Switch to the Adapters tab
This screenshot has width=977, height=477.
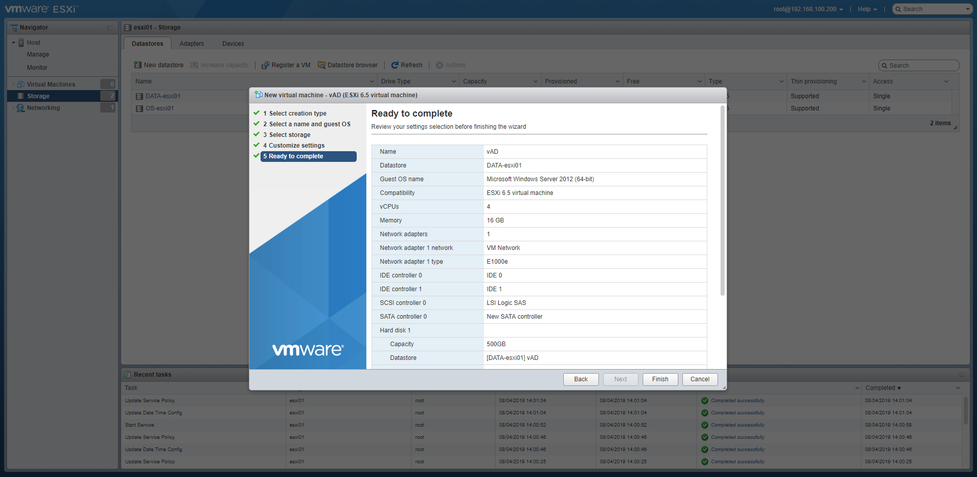point(191,44)
